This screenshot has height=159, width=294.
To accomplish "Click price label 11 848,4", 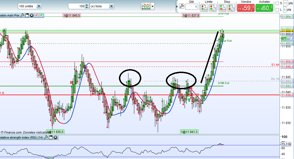I will 287,67.
